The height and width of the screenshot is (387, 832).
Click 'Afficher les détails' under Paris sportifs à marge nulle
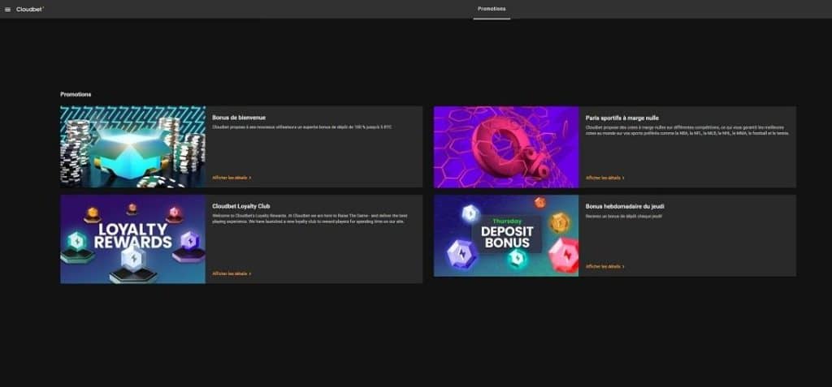(605, 178)
